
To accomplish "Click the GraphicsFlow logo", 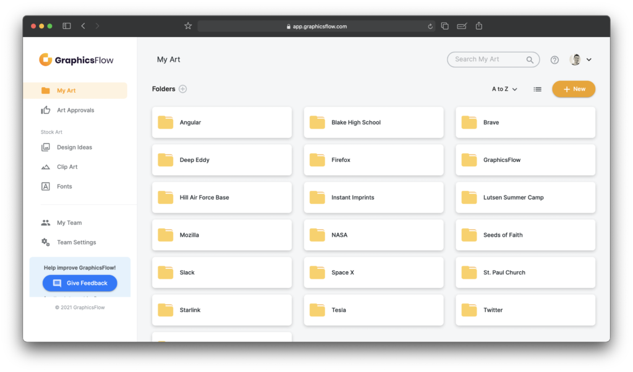I will (x=76, y=60).
